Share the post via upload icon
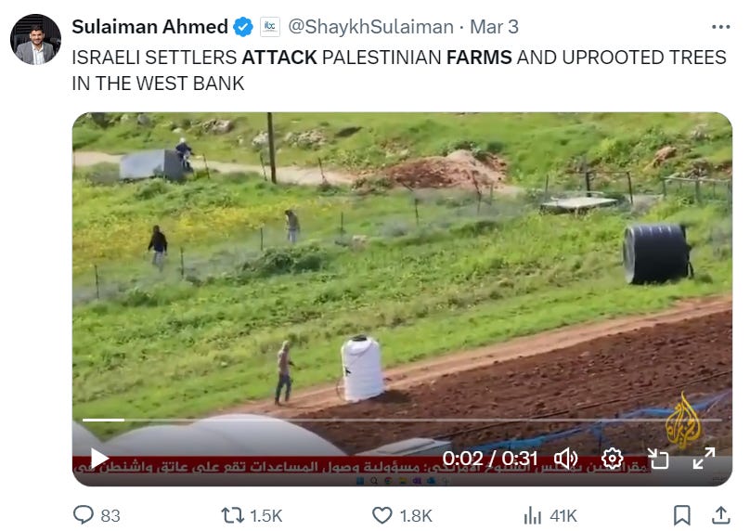Screen dimensions: 750x531 coord(721,514)
